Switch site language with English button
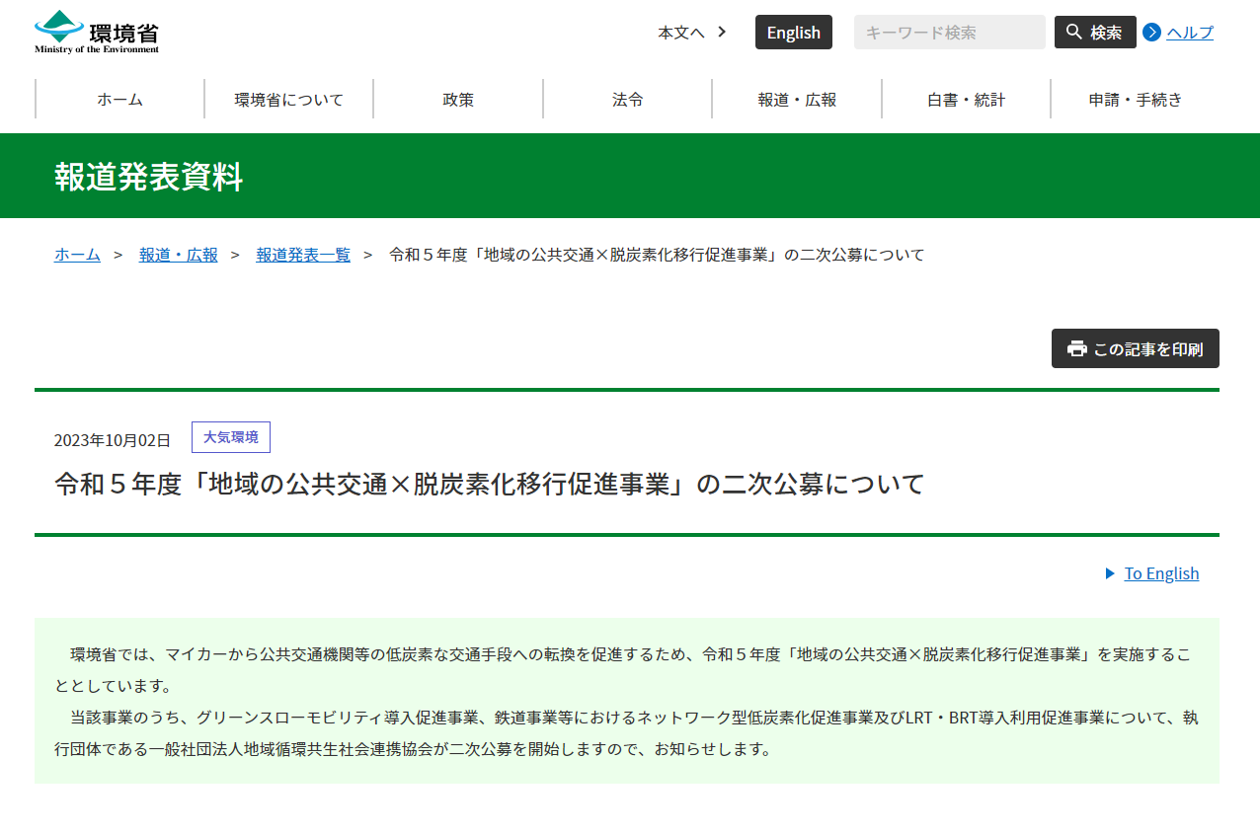 [793, 33]
